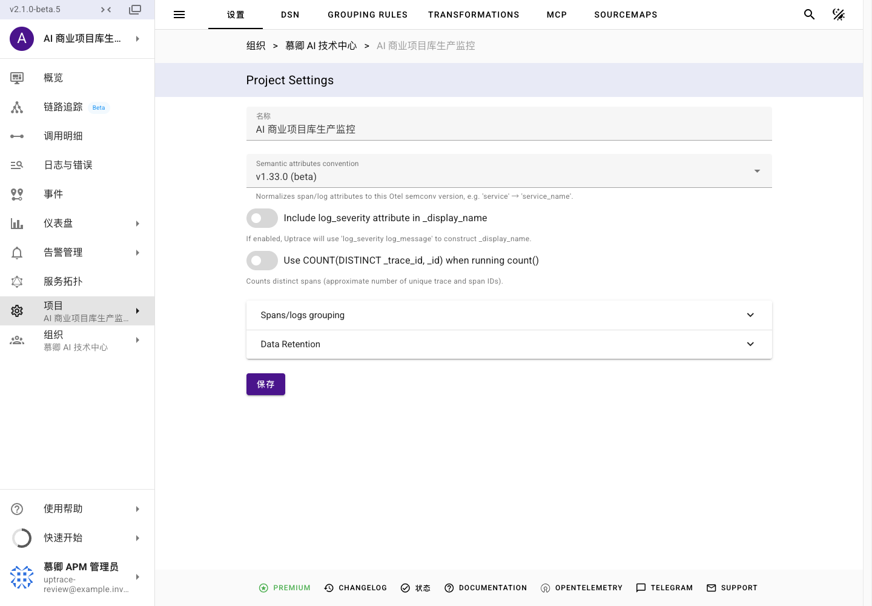Expand the 使用帮助 submenu arrow
The width and height of the screenshot is (872, 606).
(138, 509)
